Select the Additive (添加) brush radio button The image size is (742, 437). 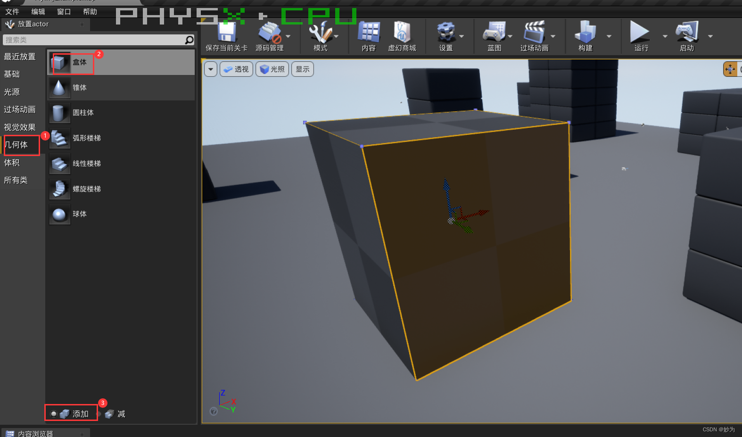point(54,414)
